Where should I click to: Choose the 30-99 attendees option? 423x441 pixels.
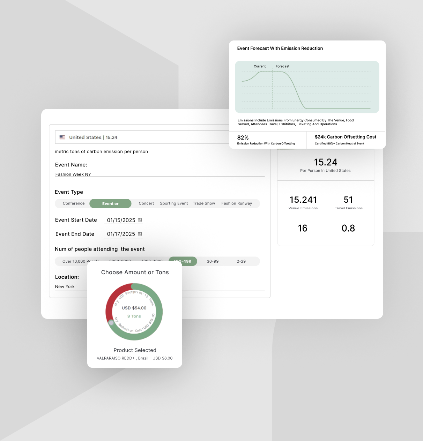click(x=213, y=261)
